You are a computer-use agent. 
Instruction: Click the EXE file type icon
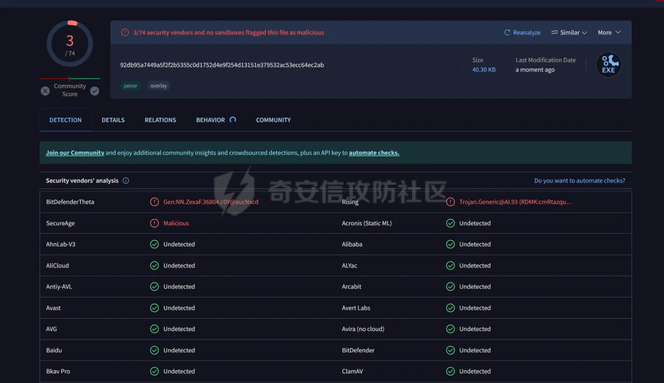tap(609, 64)
